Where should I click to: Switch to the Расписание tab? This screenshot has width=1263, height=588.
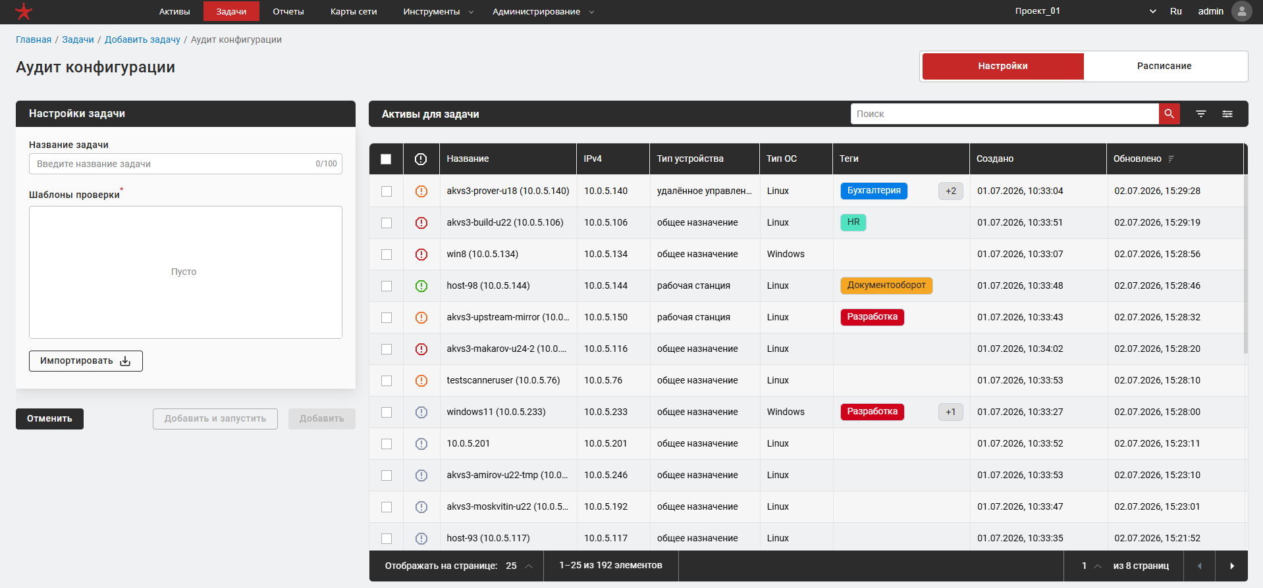point(1164,66)
